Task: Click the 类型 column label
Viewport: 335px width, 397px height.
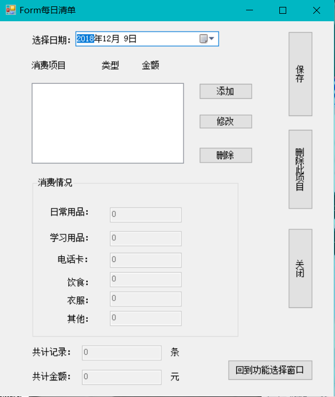Action: 111,65
